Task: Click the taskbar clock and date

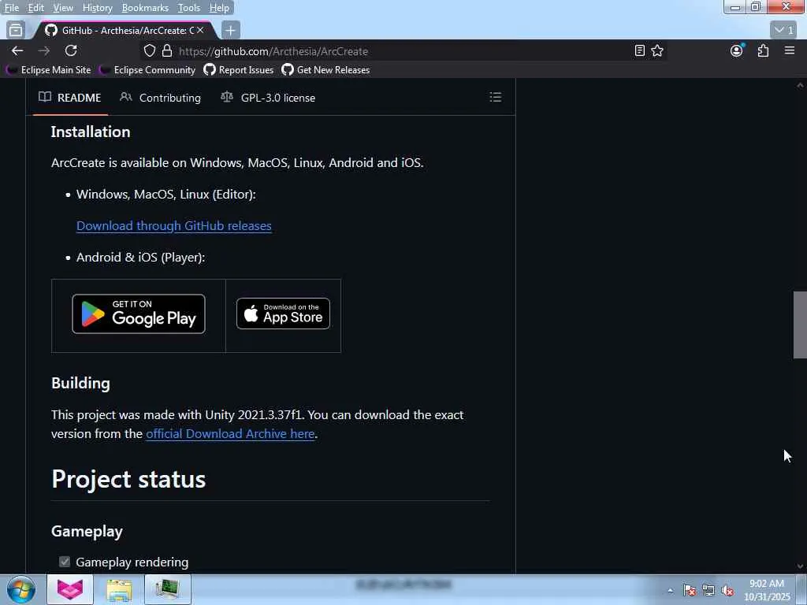Action: (x=767, y=590)
